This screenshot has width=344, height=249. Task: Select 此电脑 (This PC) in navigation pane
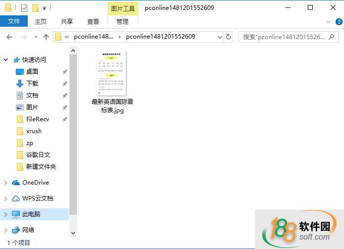(x=31, y=214)
